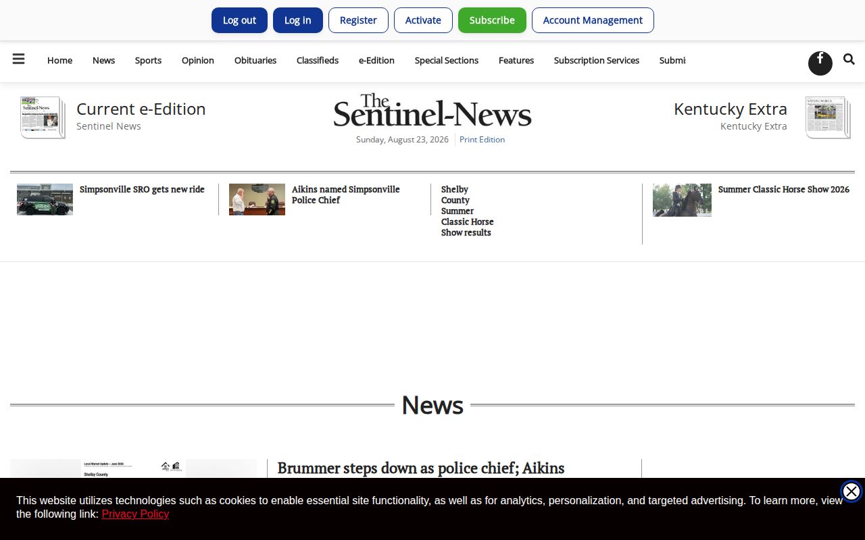Click the Register button
Image resolution: width=865 pixels, height=540 pixels.
pyautogui.click(x=358, y=20)
